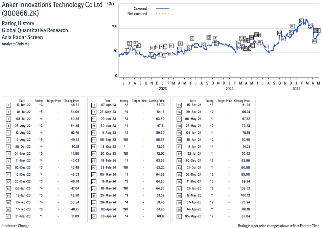Click the date 15-Apr-24
This screenshot has height=228, width=323.
tap(194, 105)
